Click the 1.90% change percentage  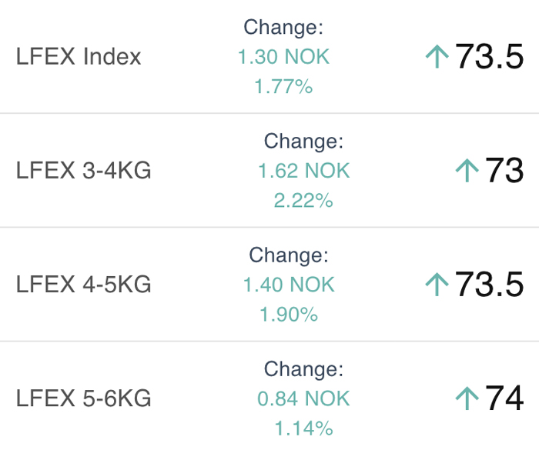[x=289, y=314]
